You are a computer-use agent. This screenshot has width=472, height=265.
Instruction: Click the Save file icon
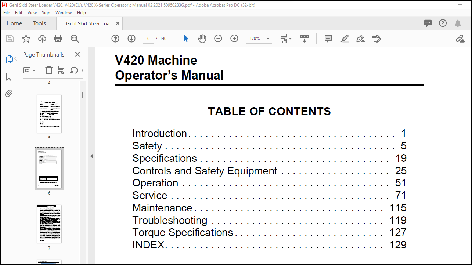(x=10, y=39)
